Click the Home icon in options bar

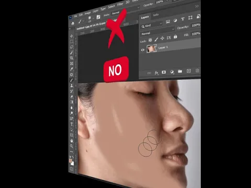(73, 23)
